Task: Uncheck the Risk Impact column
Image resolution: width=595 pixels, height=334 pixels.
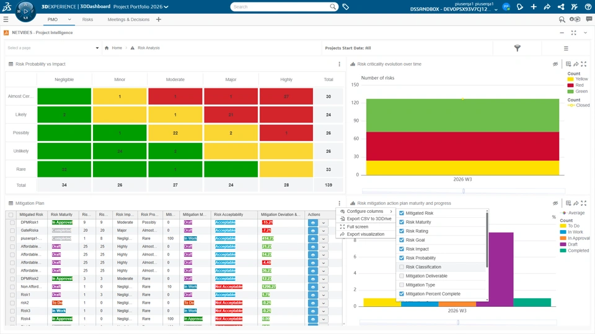Action: (x=402, y=249)
